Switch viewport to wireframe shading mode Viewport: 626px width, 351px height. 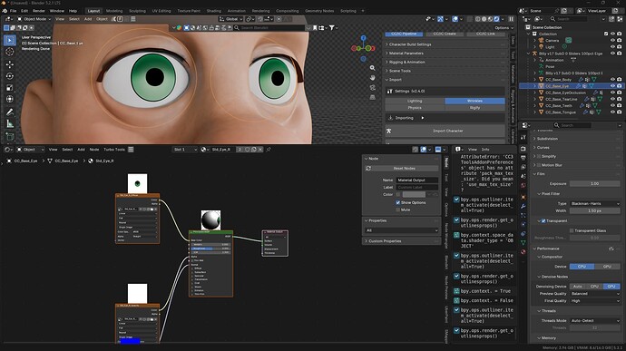(x=478, y=19)
